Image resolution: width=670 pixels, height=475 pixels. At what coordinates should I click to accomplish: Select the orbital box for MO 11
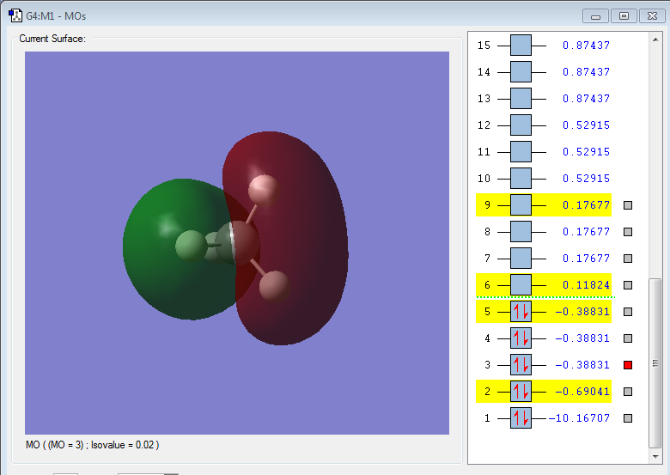tap(521, 152)
